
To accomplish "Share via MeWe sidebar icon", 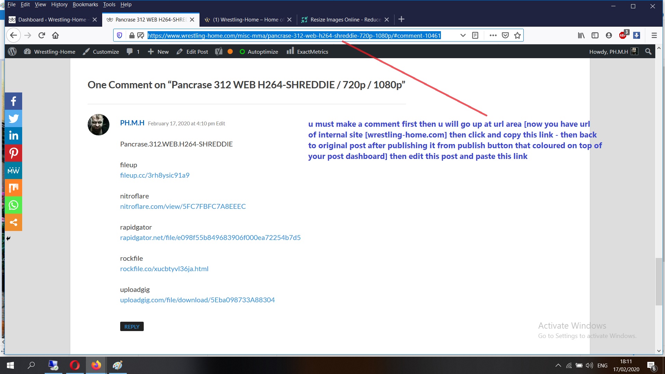I will pos(14,170).
